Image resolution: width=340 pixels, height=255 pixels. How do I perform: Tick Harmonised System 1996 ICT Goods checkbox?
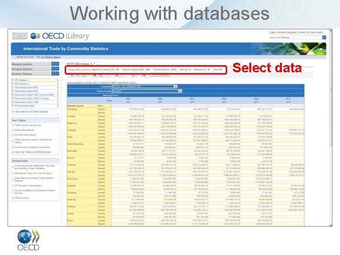12,98
